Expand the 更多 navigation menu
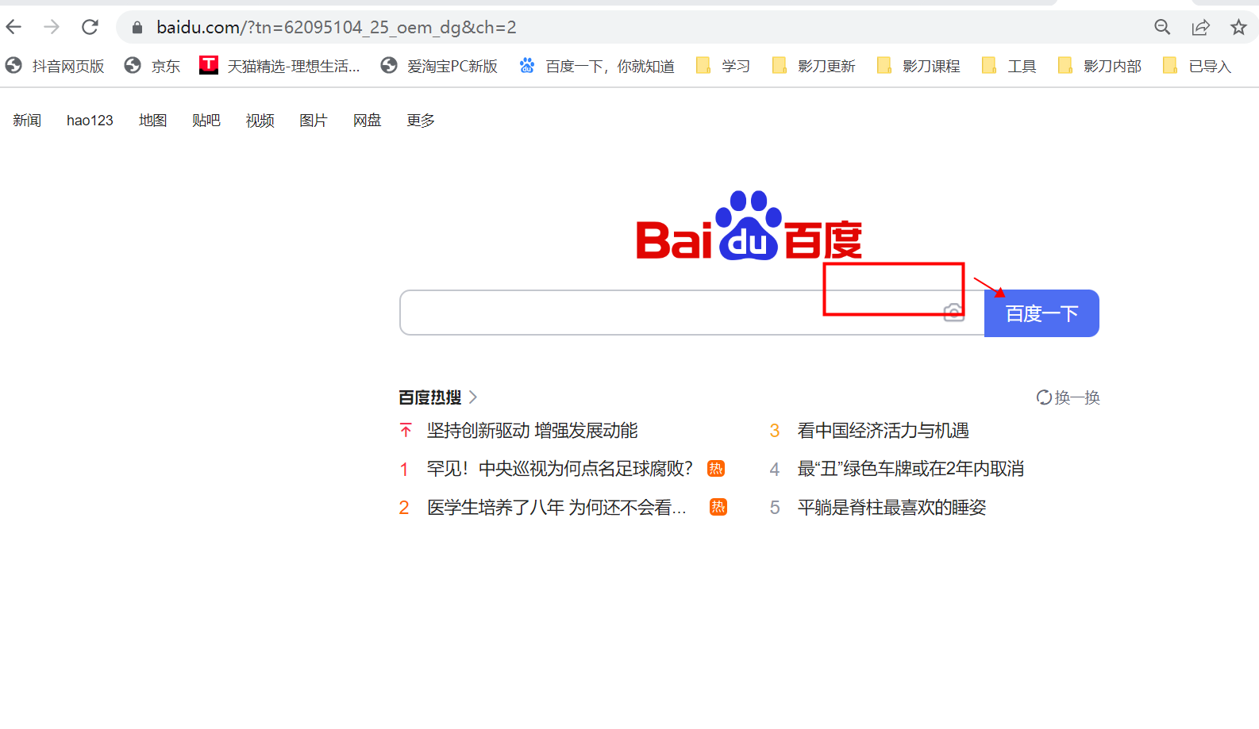The height and width of the screenshot is (729, 1259). tap(421, 121)
